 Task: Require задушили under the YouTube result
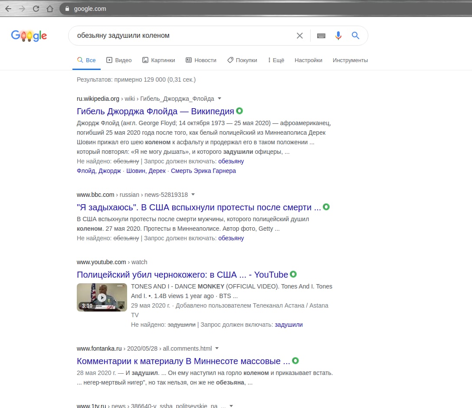tap(288, 325)
